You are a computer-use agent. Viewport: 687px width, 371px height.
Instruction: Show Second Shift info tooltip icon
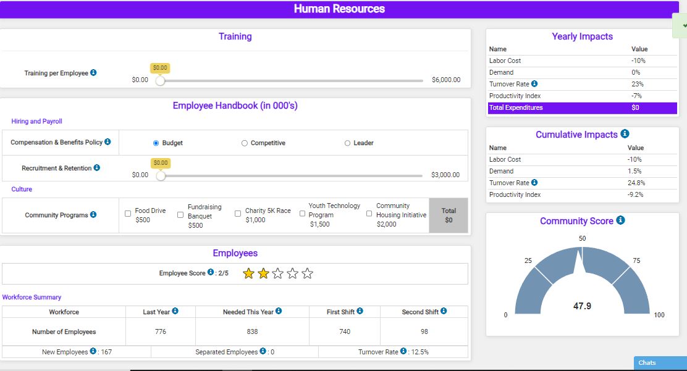[444, 311]
